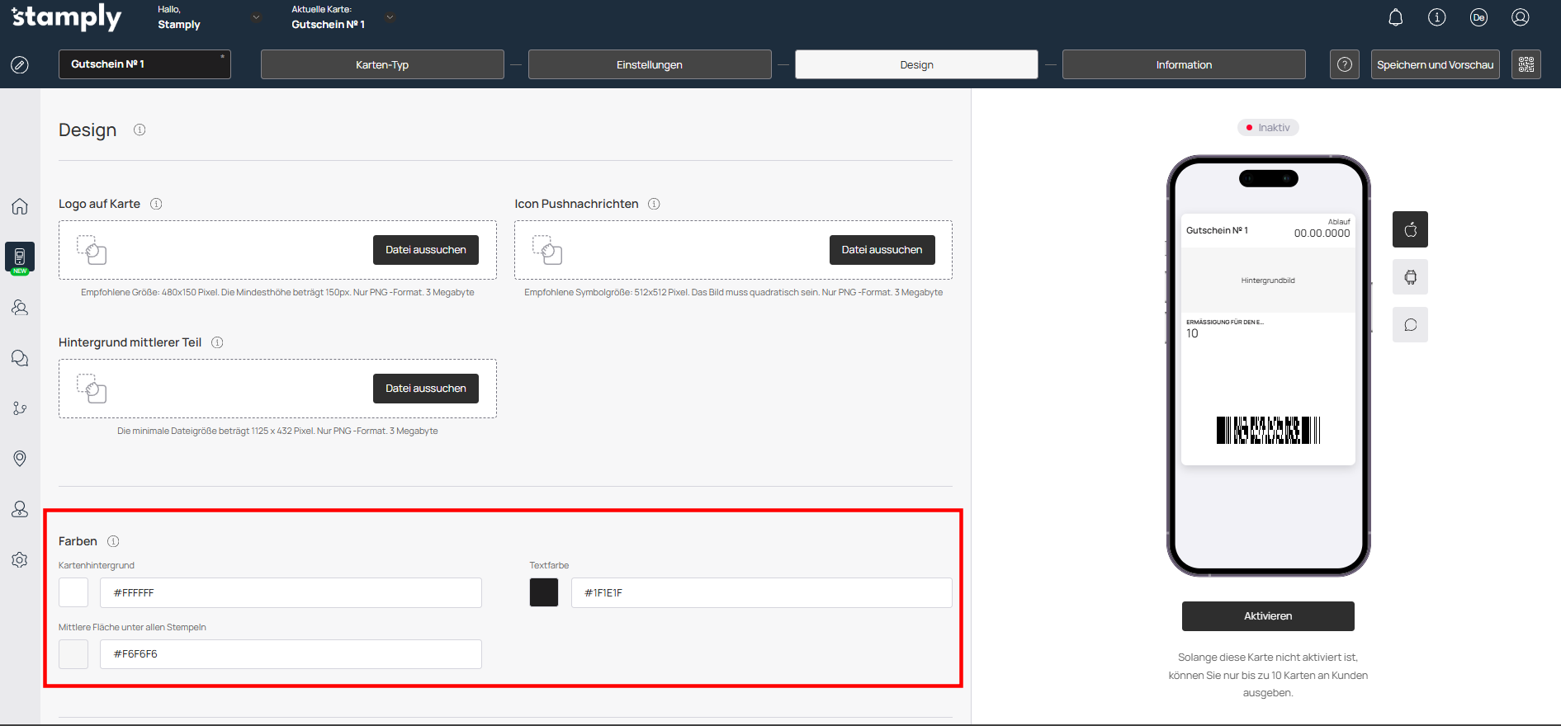Viewport: 1561px width, 726px height.
Task: Open the location pin sidebar icon
Action: point(20,459)
